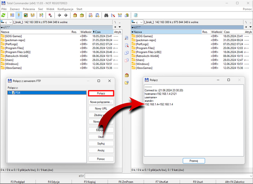The width and height of the screenshot is (253, 184).
Task: Click right panel parent directory .. button
Action: (250, 22)
